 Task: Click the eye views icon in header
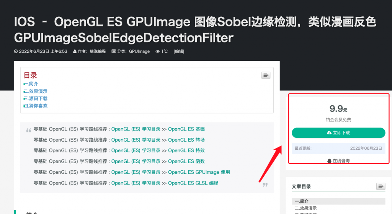[157, 51]
